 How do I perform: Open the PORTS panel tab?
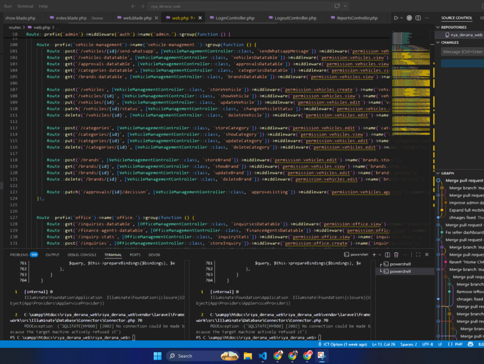135,254
